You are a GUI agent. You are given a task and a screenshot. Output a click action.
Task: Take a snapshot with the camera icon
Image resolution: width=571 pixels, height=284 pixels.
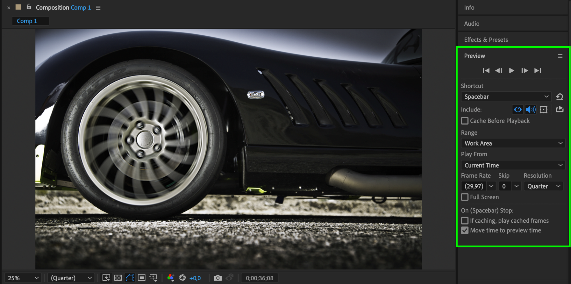(x=218, y=278)
